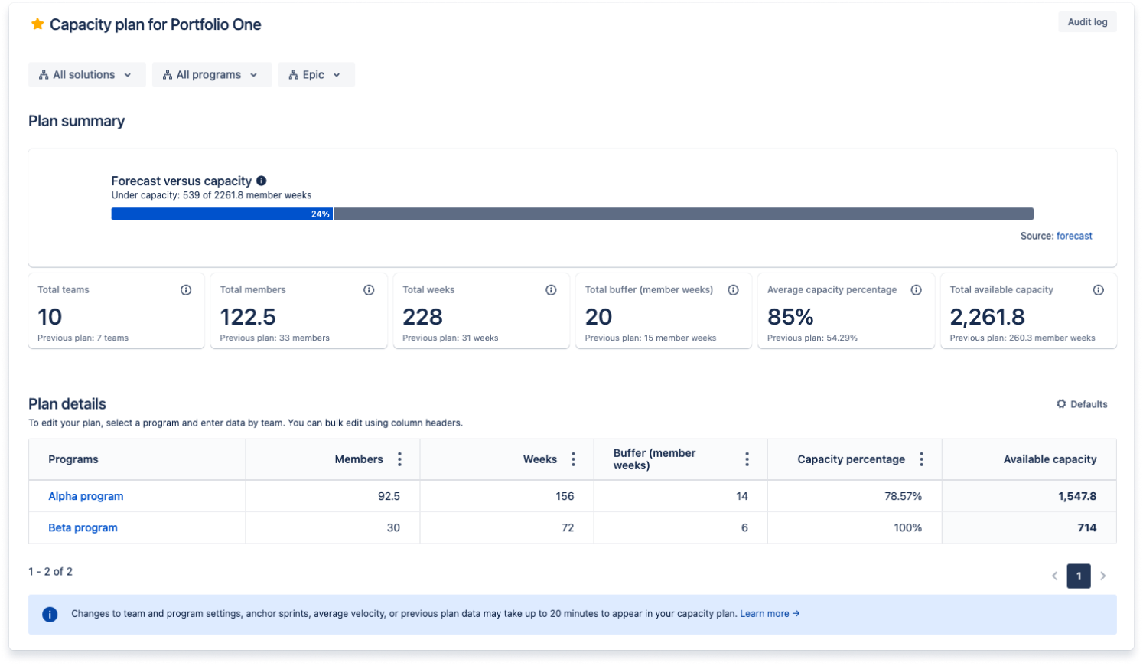Go to previous page arrow
This screenshot has width=1143, height=666.
pos(1054,576)
